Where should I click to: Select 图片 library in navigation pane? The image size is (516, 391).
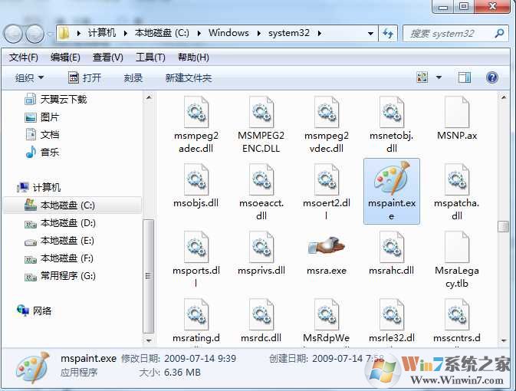tap(42, 117)
